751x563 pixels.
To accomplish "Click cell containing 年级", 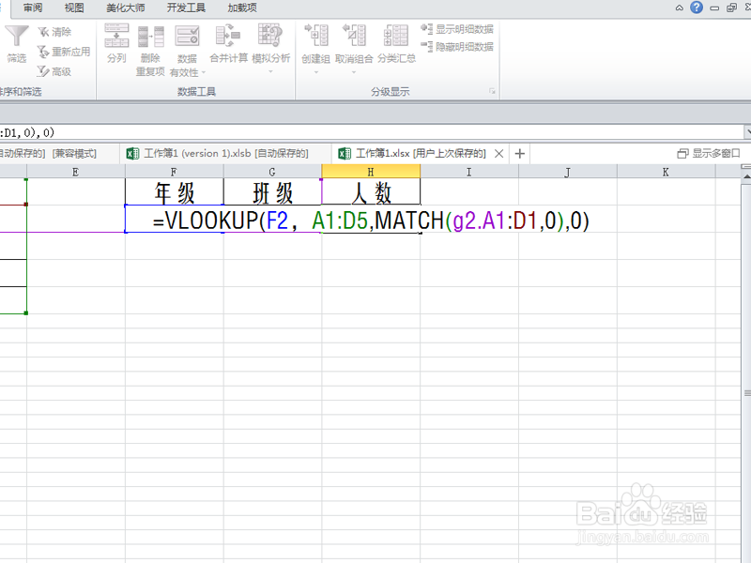I will 174,192.
